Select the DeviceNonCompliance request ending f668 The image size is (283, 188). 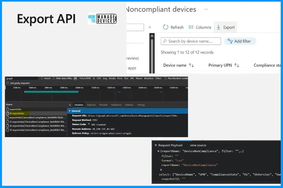[x=36, y=117]
